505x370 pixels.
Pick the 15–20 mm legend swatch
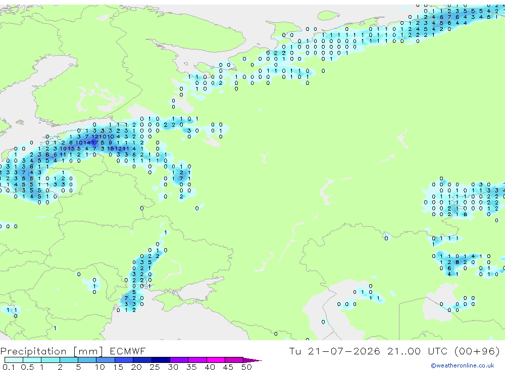point(124,360)
